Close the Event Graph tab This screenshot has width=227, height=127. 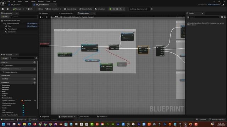[x=94, y=13]
